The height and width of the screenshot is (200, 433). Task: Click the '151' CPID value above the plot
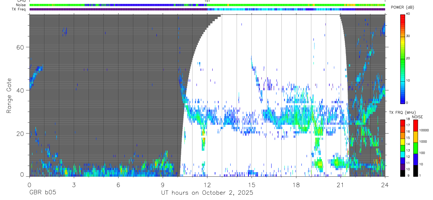(207, 1)
